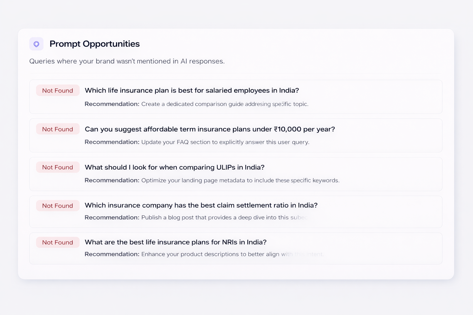Click the bold 'Recommendation:' label under the NRIs query
This screenshot has width=473, height=315.
click(x=112, y=254)
